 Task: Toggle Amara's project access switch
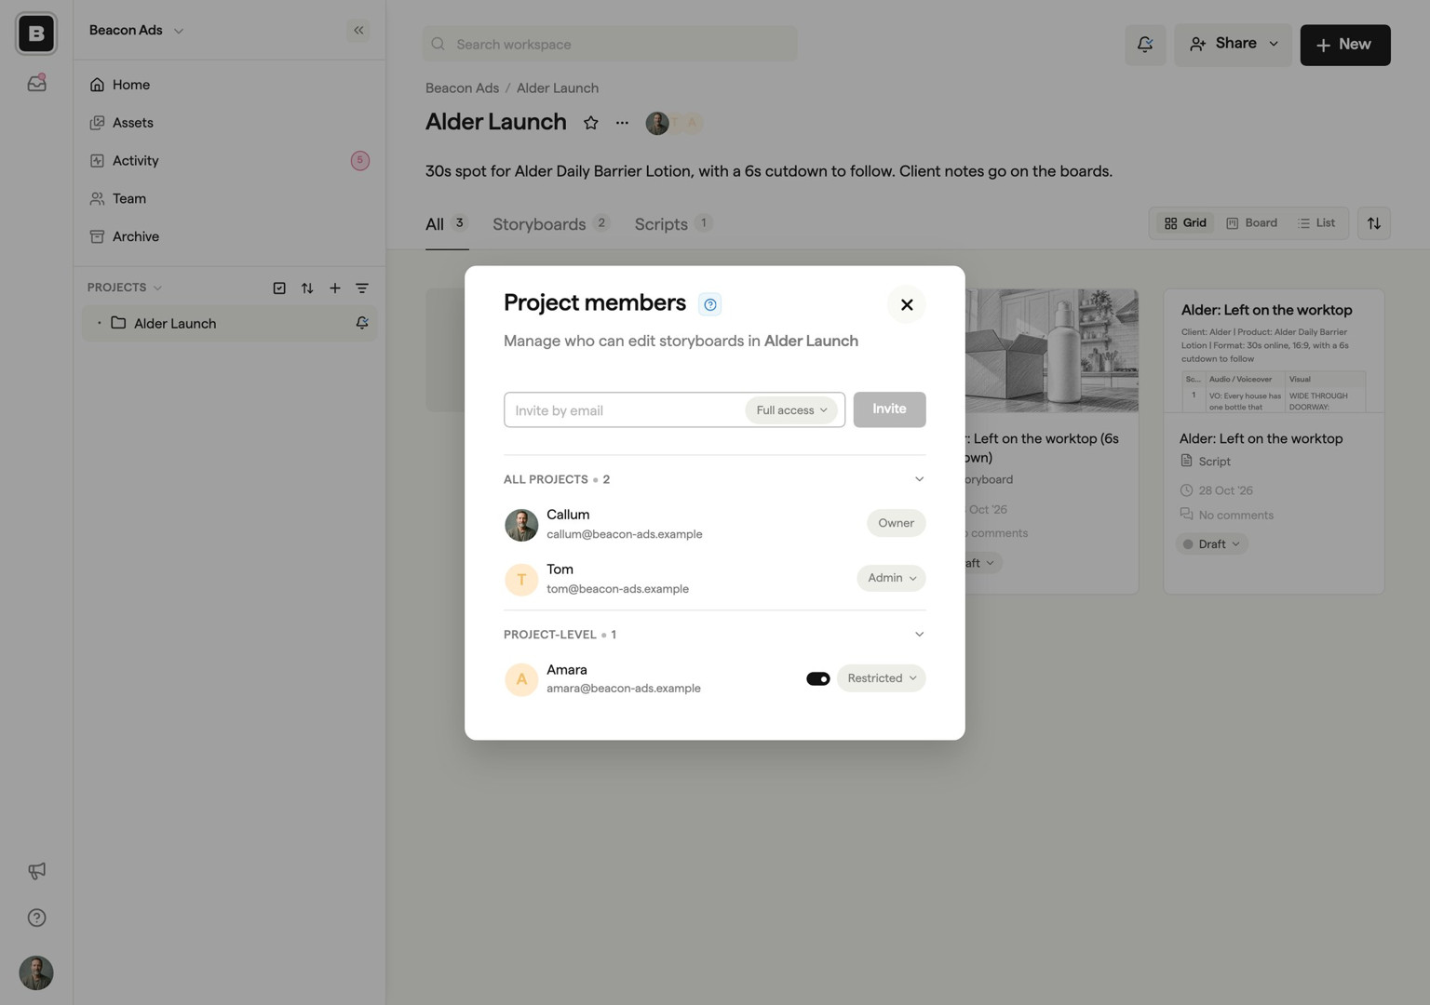click(818, 678)
